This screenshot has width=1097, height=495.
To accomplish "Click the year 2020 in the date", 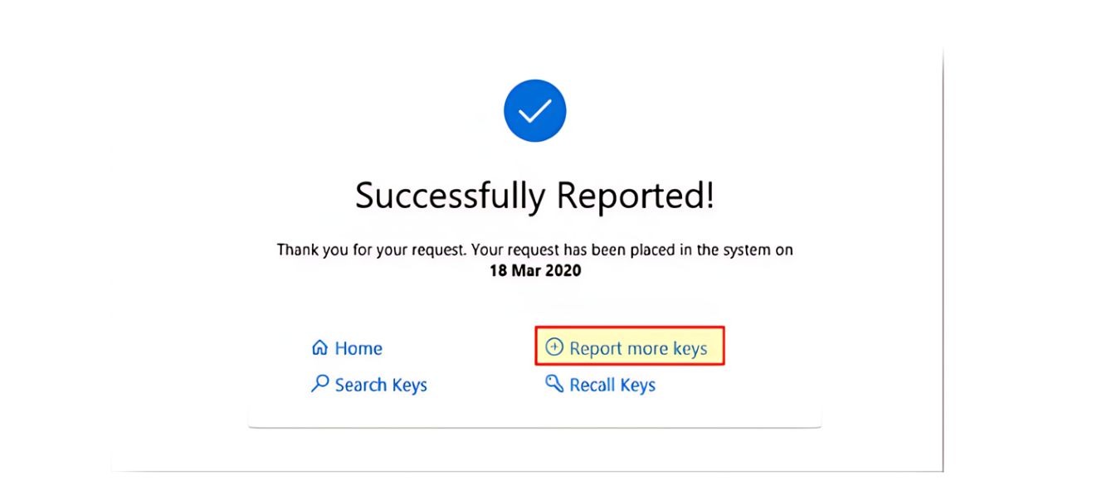I will coord(564,270).
